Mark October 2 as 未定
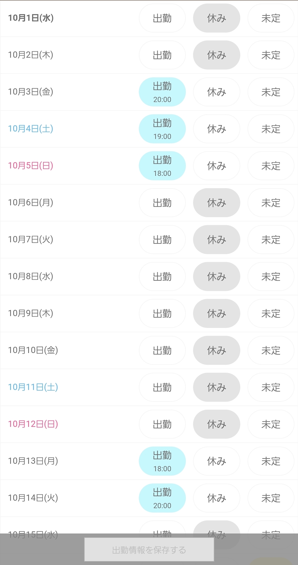 click(271, 55)
